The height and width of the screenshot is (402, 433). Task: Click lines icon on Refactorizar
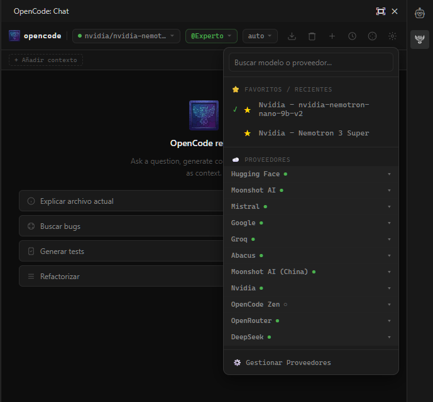click(31, 277)
